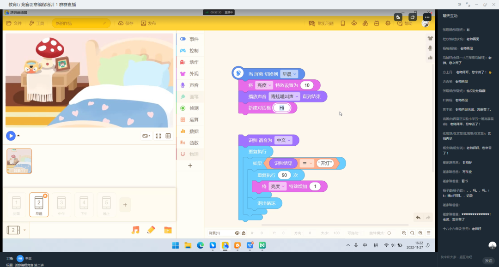Viewport: 499px width, 267px height.
Task: Click the 发布 publish button
Action: click(148, 23)
